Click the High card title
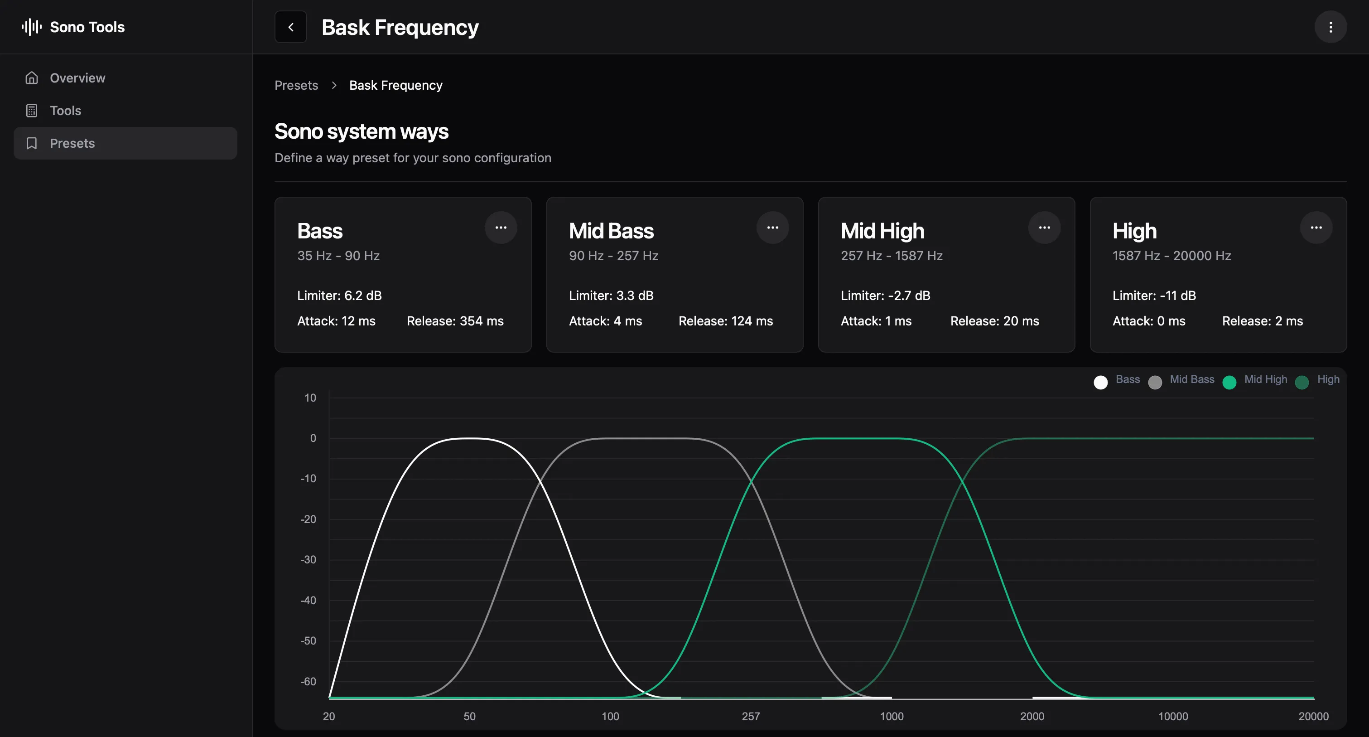Screen dimensions: 1369x737 pos(1134,231)
